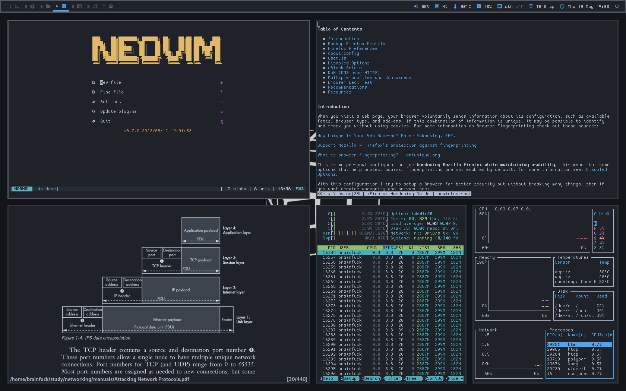Sort htop by CPU% column header
This screenshot has height=391, width=626.
coord(372,248)
